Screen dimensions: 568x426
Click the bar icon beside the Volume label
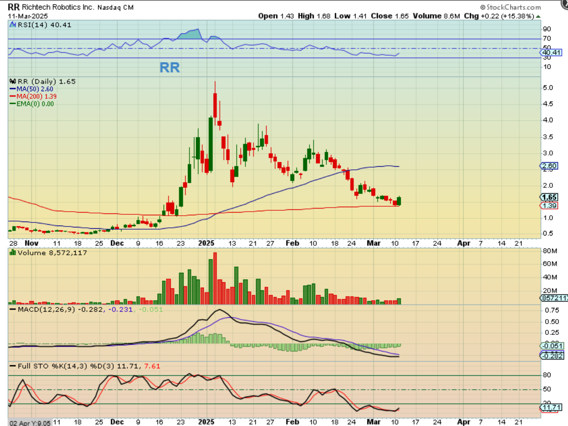12,253
